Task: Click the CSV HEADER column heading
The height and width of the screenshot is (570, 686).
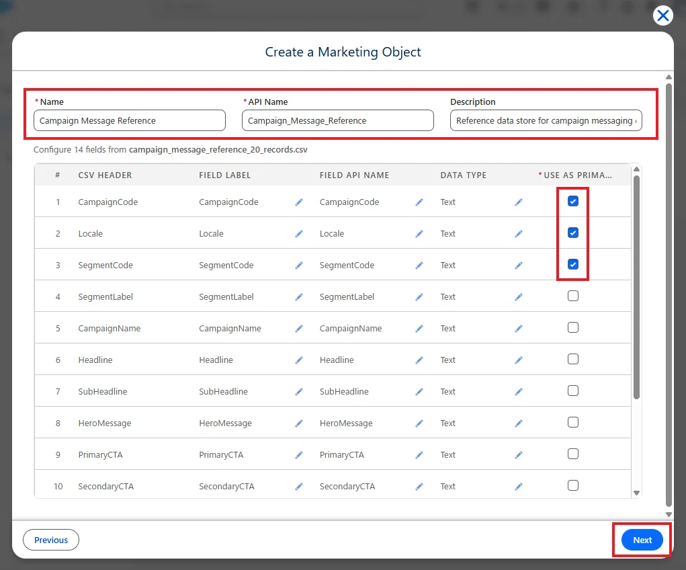Action: point(105,175)
